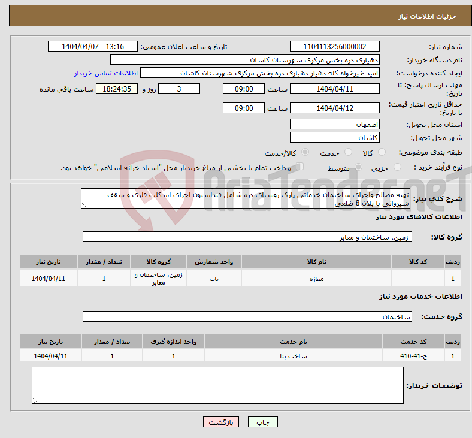The height and width of the screenshot is (438, 472).
Task: Click the buyer organization name field
Action: click(245, 59)
